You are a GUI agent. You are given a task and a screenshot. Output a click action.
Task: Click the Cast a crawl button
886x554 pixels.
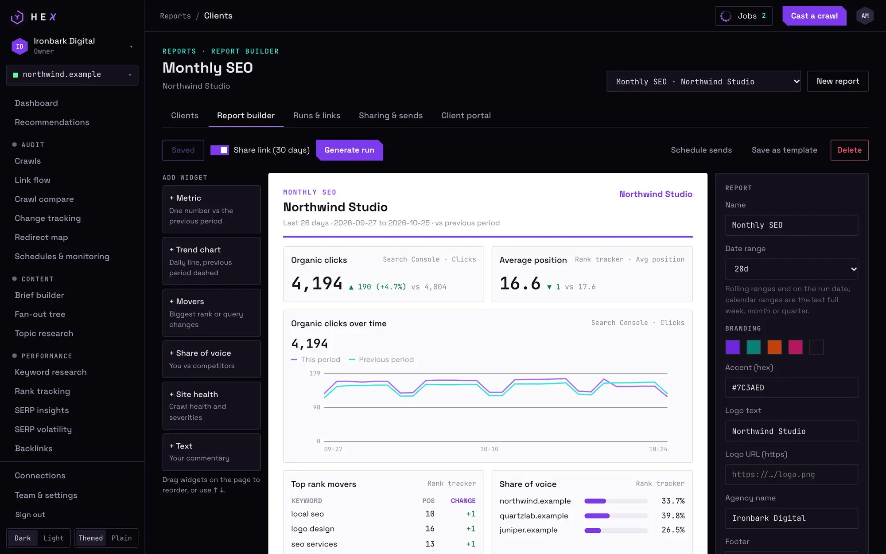(814, 16)
